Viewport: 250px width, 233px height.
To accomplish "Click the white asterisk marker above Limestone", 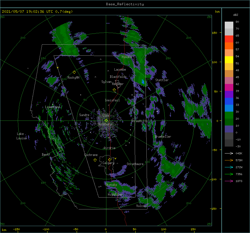I will (52, 104).
